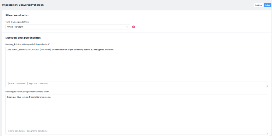Click the 'Messaggio conclusivo predefinito della chat' label

click(x=27, y=92)
